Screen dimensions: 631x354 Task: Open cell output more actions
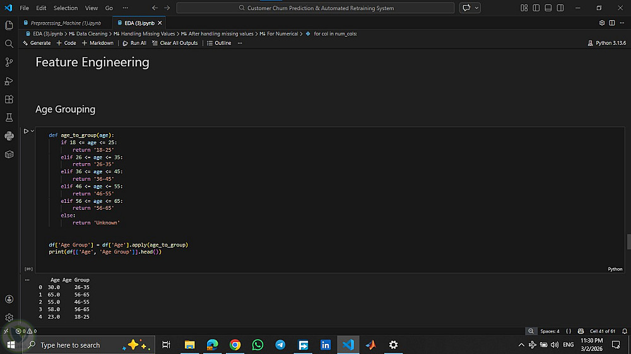(27, 280)
